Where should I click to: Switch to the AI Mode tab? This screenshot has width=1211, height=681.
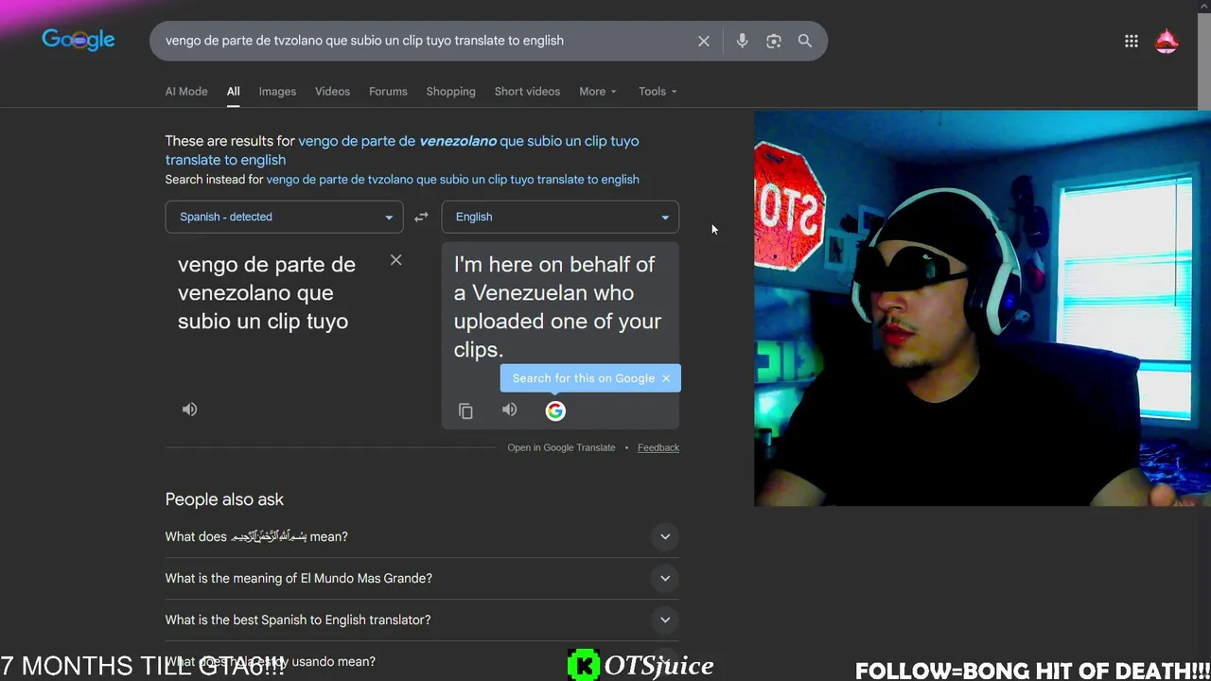click(x=186, y=92)
